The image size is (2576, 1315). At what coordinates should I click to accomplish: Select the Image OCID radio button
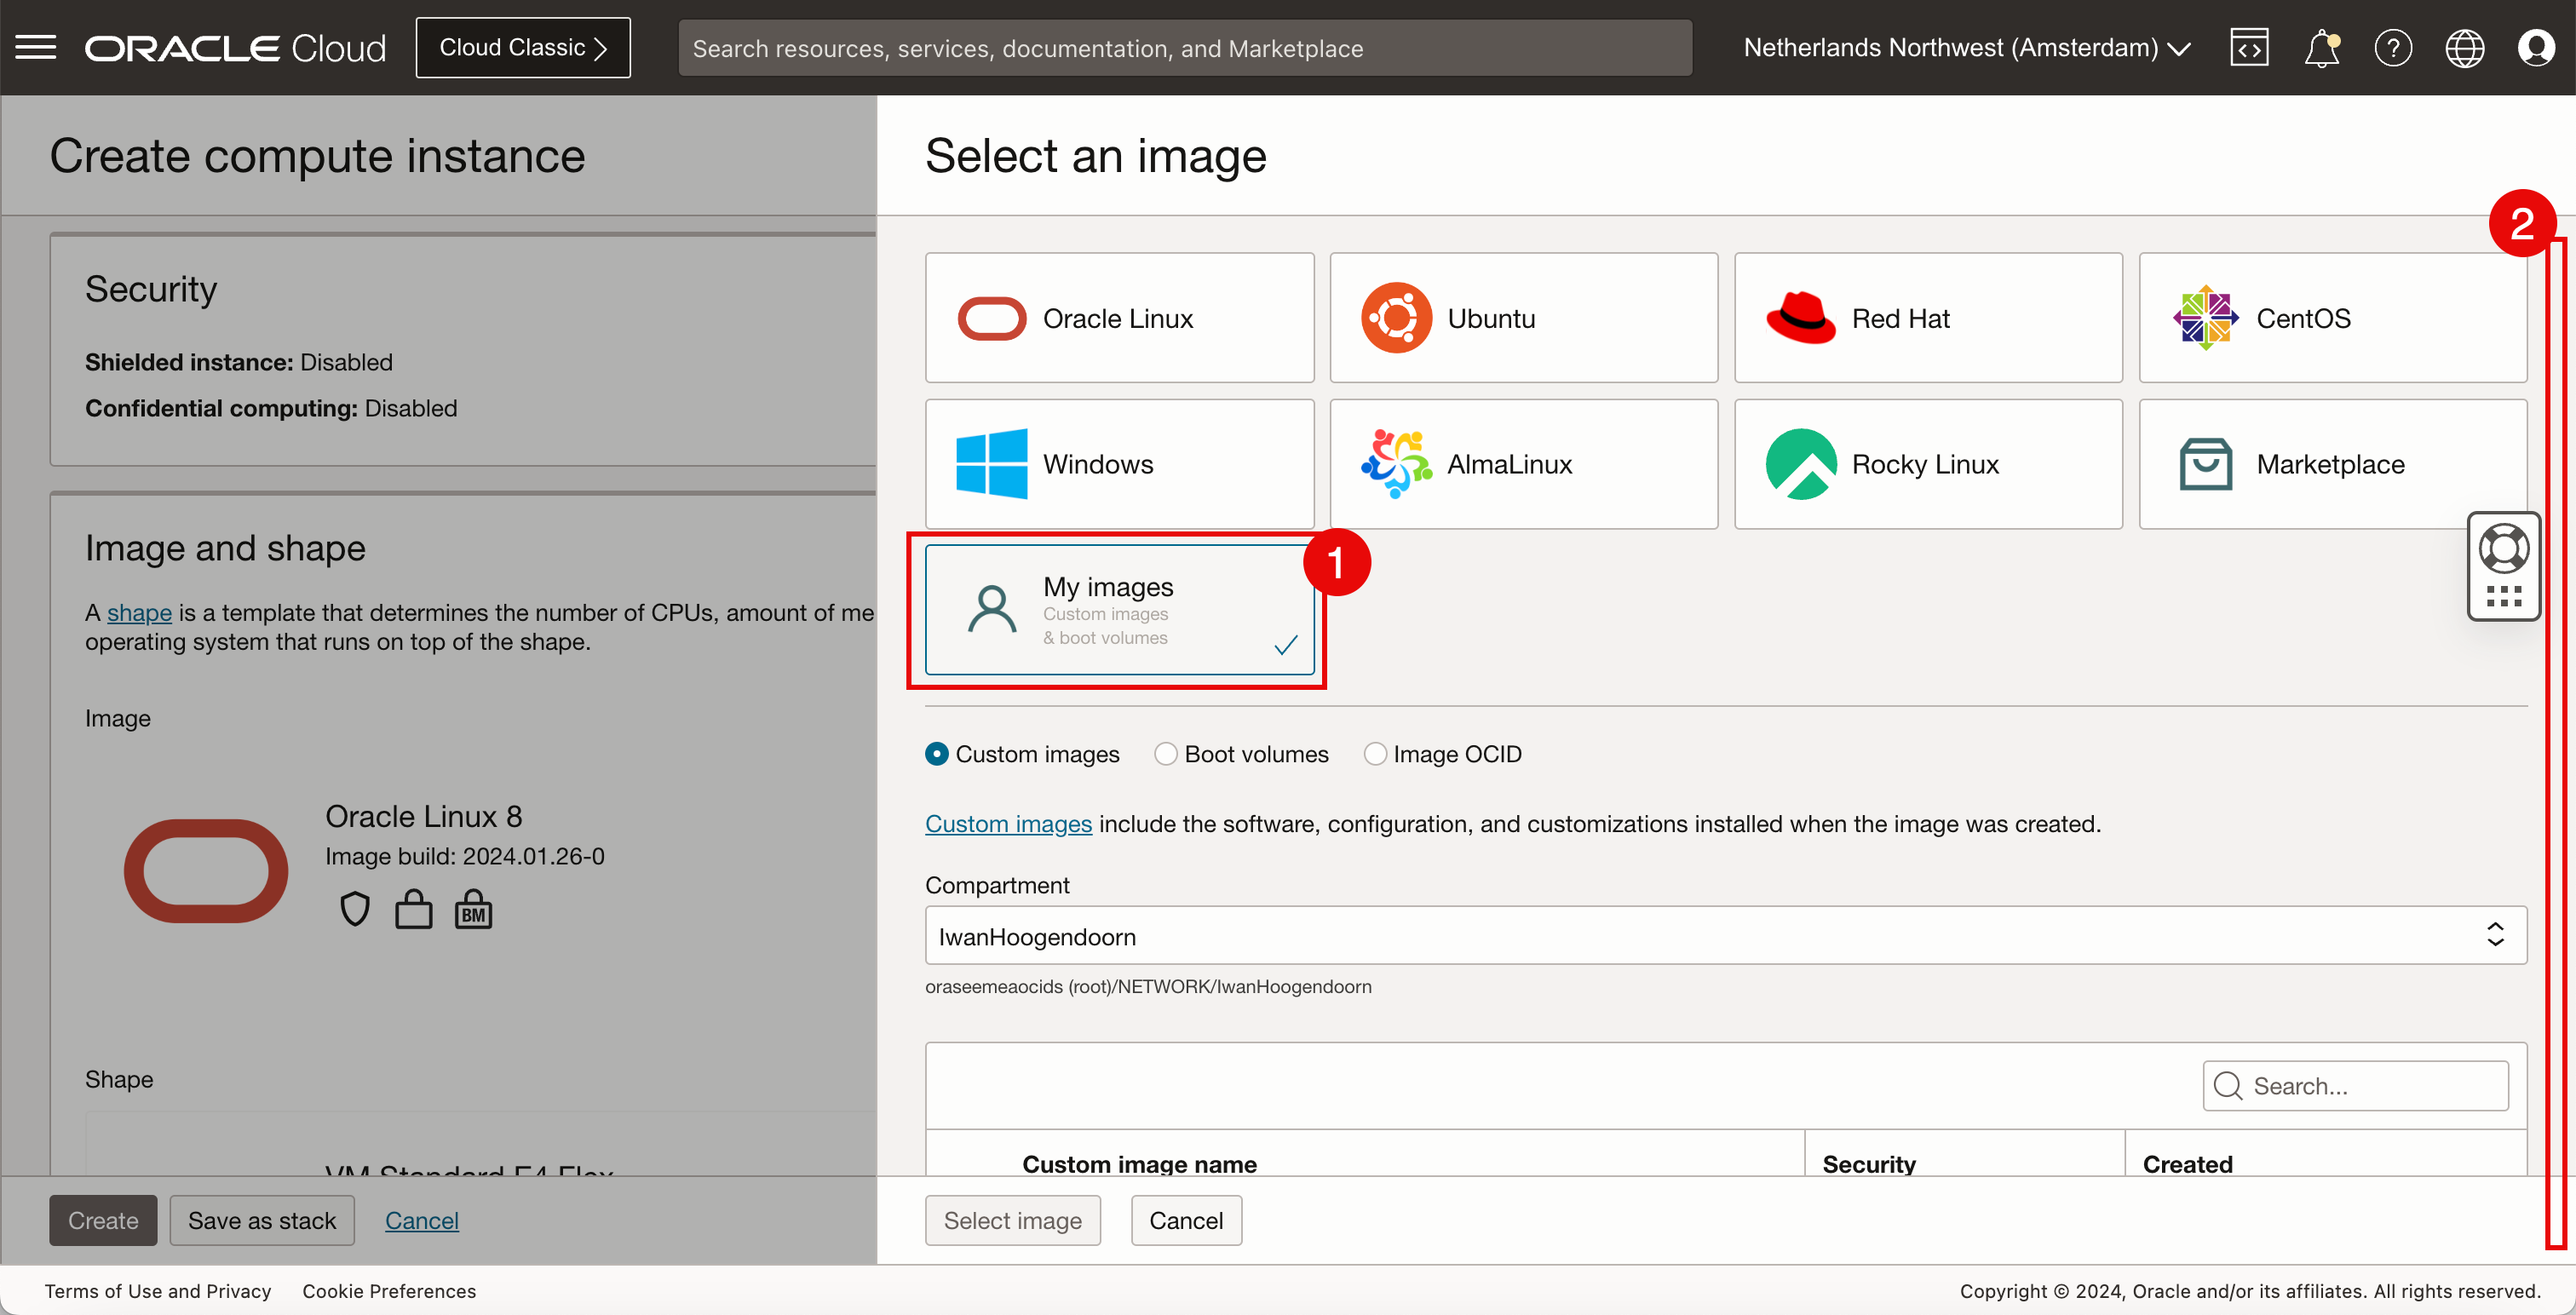[x=1375, y=754]
